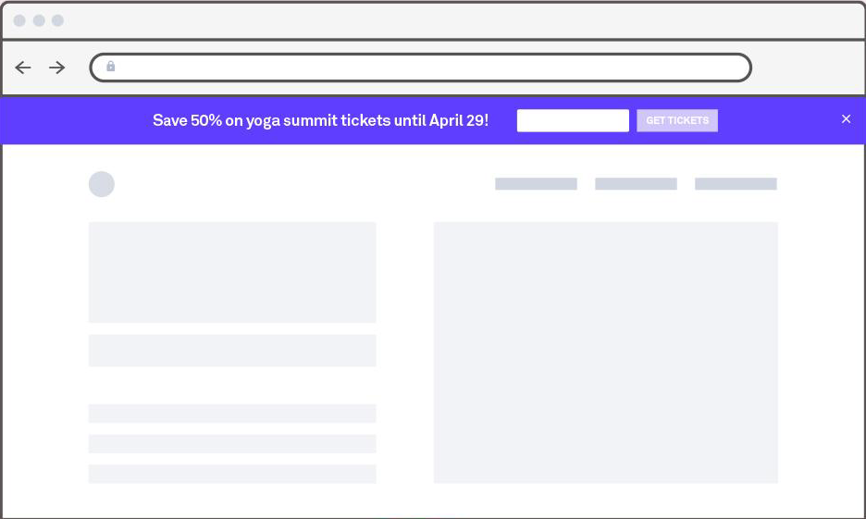Image resolution: width=866 pixels, height=519 pixels.
Task: Click the padlock icon in address bar
Action: tap(111, 67)
